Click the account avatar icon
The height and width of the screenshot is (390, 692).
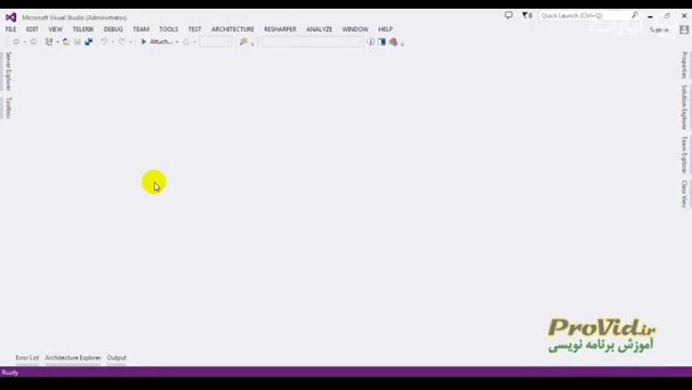[x=683, y=29]
